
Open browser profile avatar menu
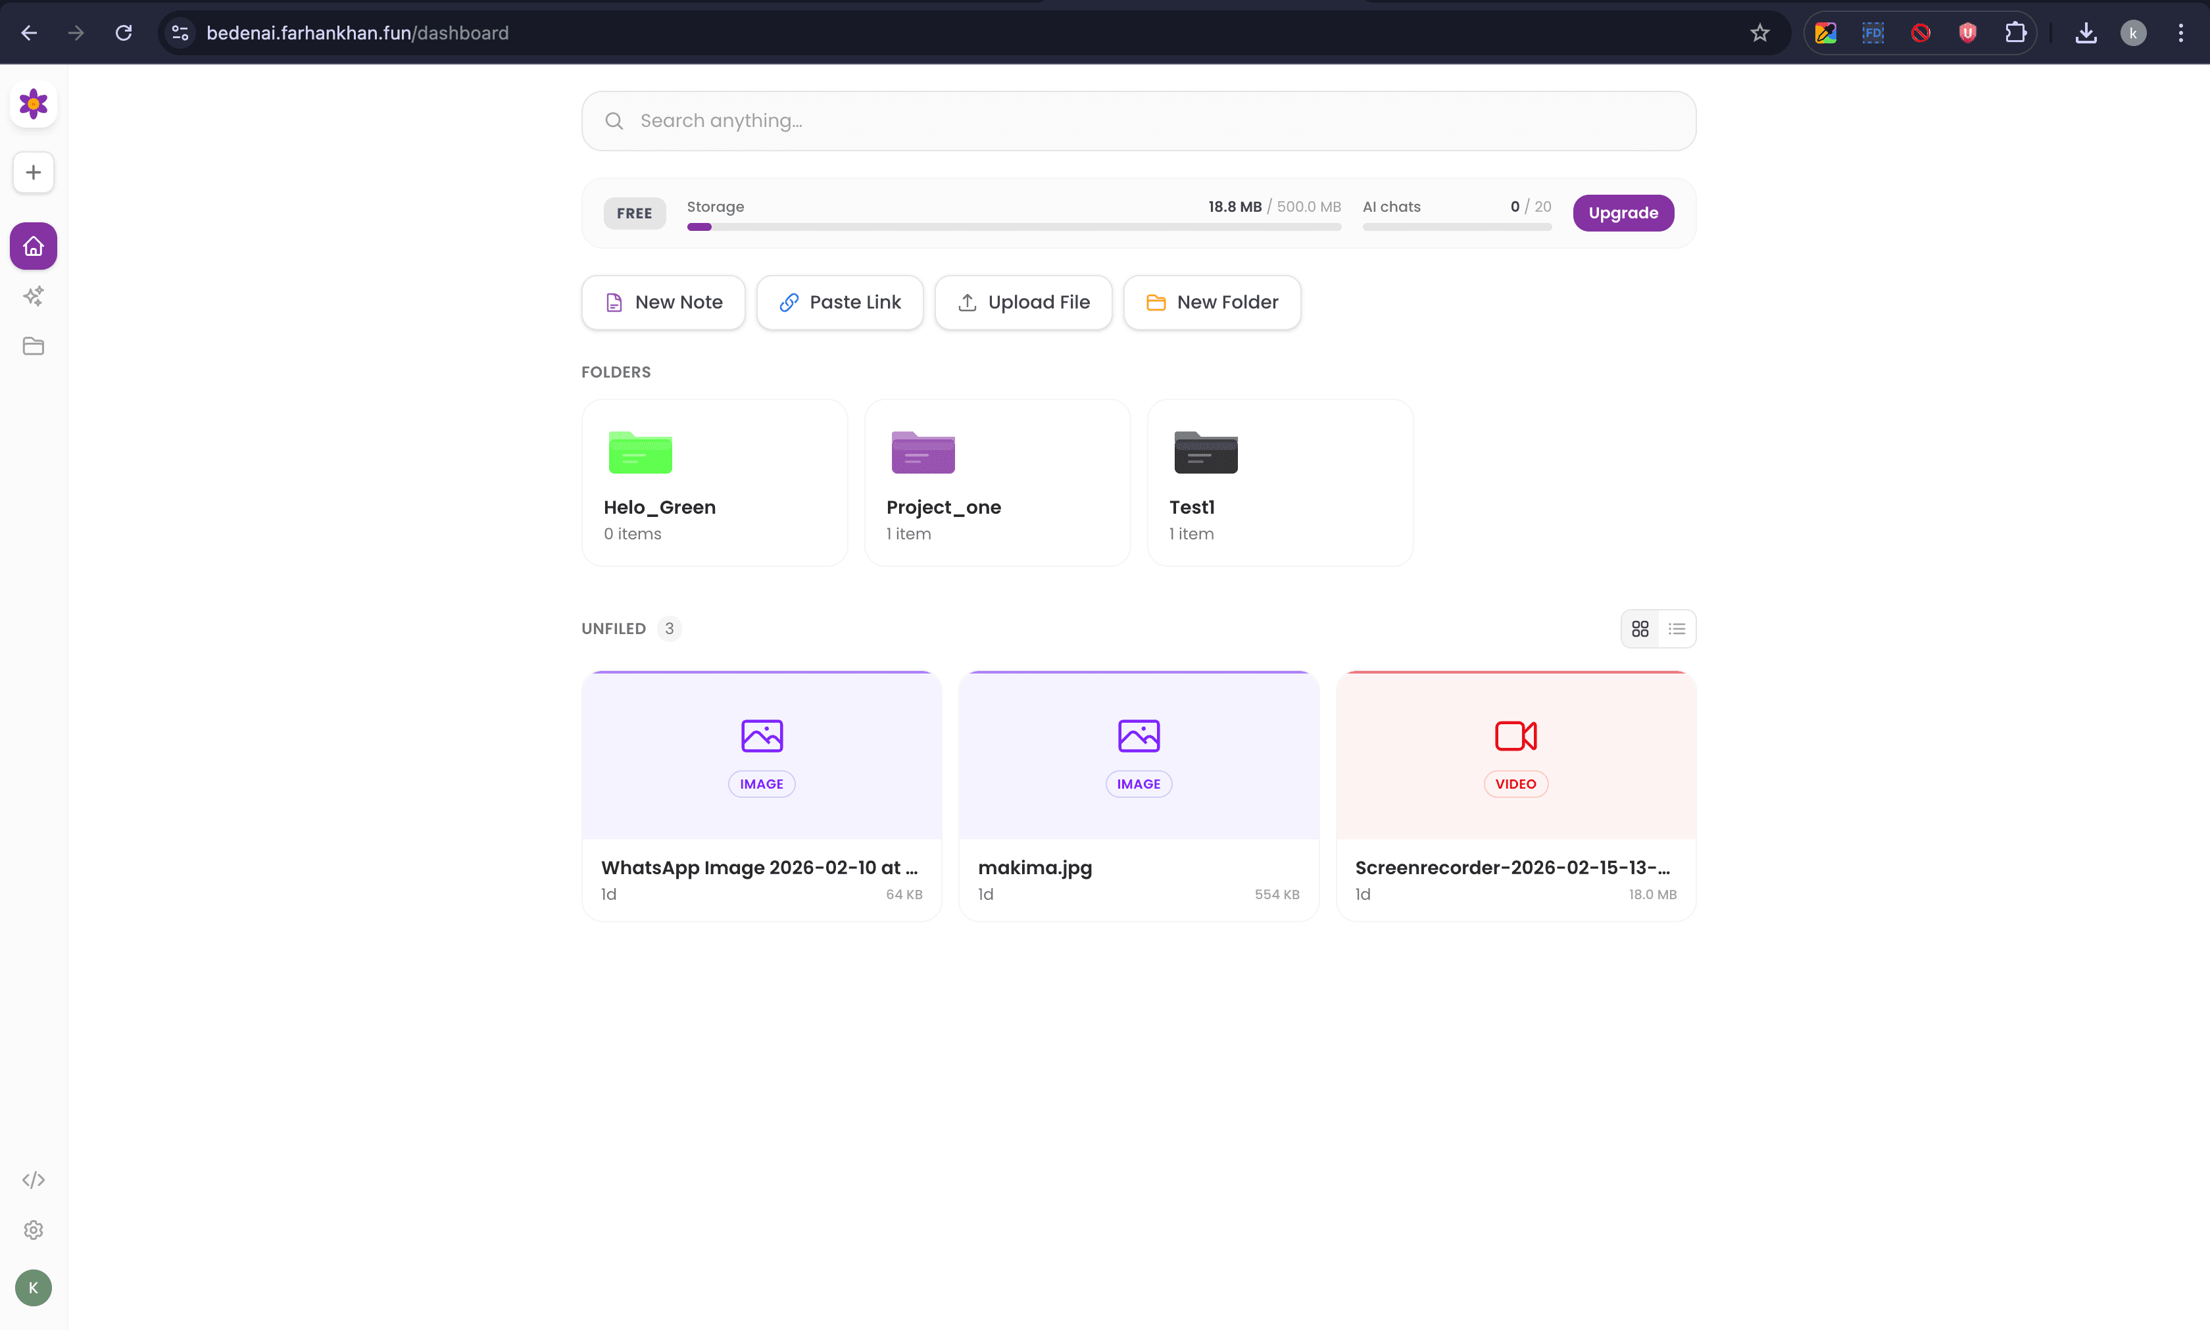[2133, 32]
